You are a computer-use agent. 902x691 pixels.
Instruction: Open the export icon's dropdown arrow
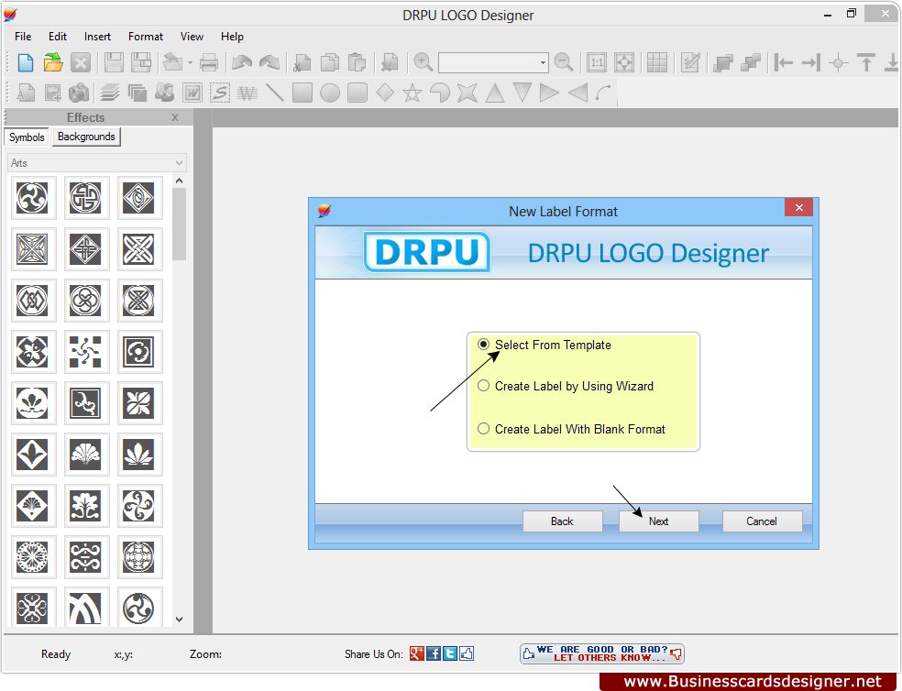pyautogui.click(x=190, y=62)
